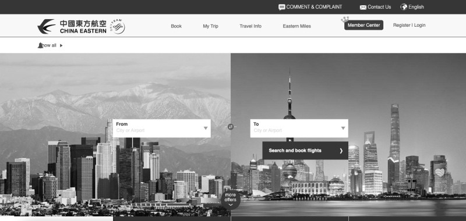The width and height of the screenshot is (466, 221).
Task: Click the crown icon above Member Center
Action: pyautogui.click(x=345, y=19)
